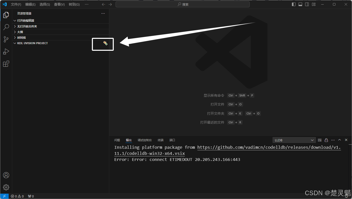Click the ETIMEDOUT error line
The width and height of the screenshot is (352, 199).
(177, 159)
